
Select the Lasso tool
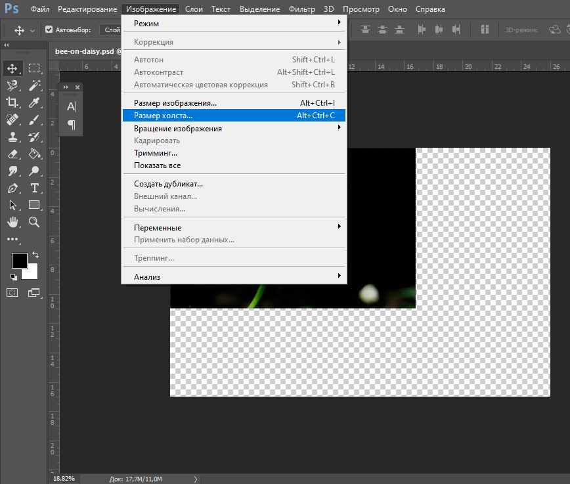pyautogui.click(x=12, y=85)
